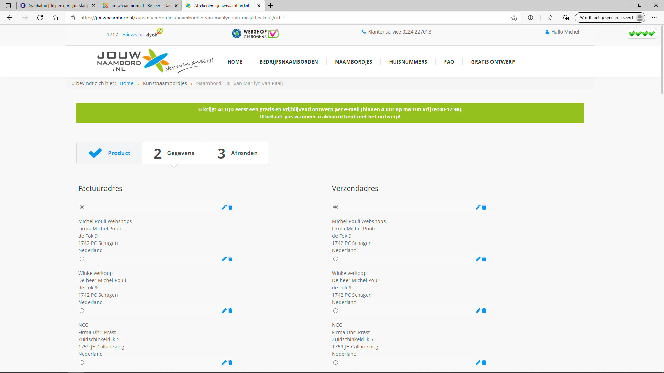
Task: Open the Wordt niet gesynchroniseerd profile button
Action: (x=610, y=18)
